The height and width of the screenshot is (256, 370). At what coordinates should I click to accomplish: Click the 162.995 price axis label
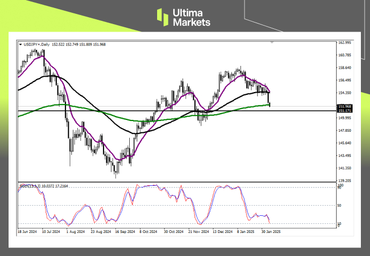pos(344,43)
